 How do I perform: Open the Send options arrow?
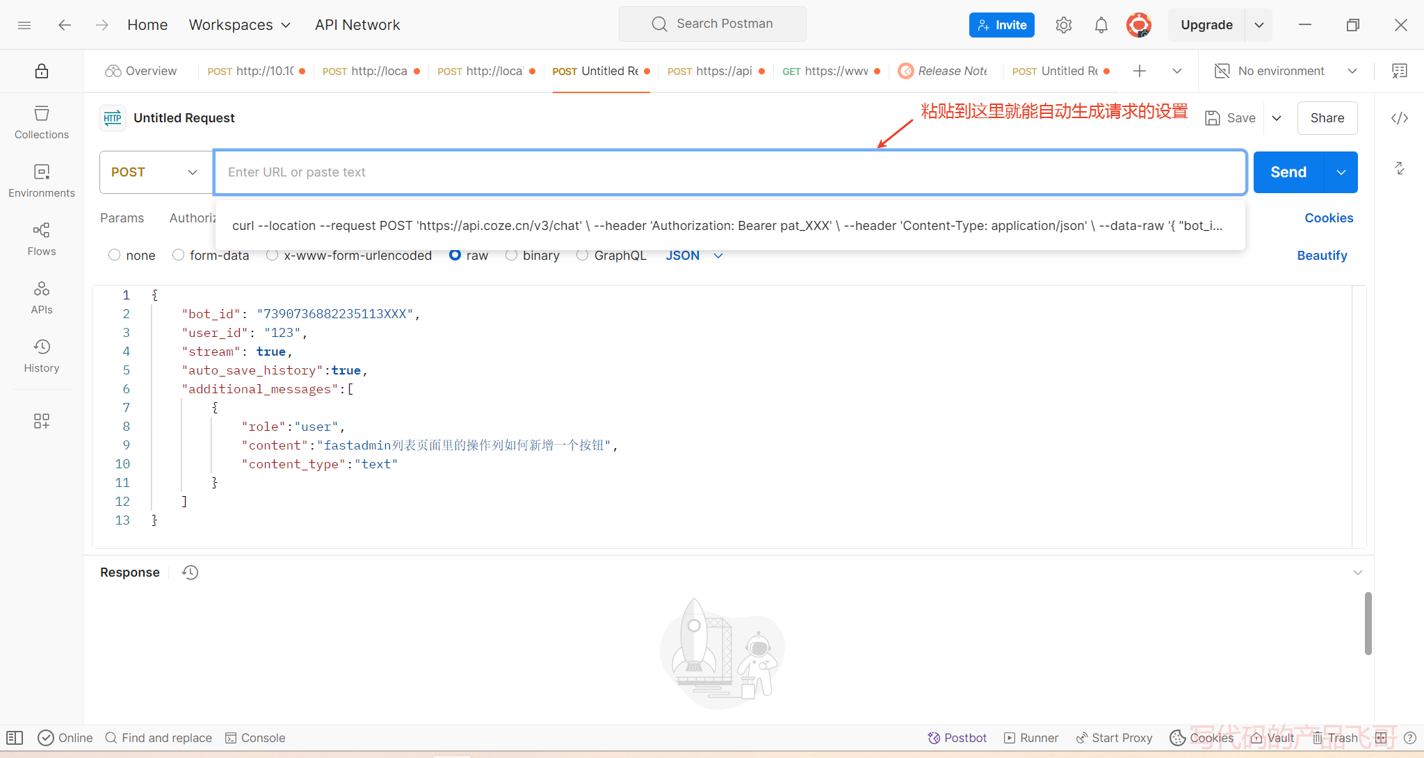coord(1341,172)
